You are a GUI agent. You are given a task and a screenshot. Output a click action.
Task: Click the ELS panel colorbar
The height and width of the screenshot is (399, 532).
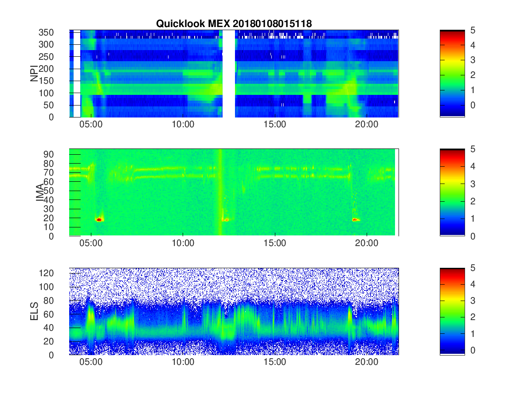click(452, 311)
